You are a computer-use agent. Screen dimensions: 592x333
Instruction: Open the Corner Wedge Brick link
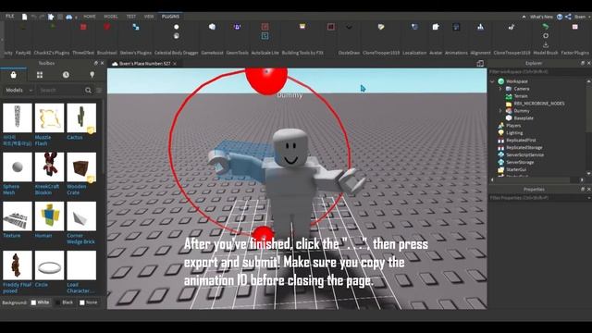(x=80, y=239)
